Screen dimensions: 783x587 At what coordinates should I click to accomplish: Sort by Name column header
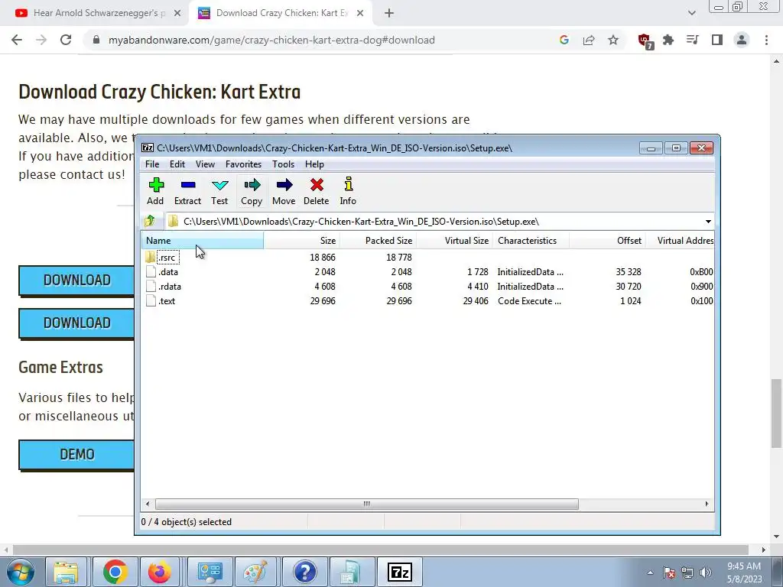click(x=202, y=241)
